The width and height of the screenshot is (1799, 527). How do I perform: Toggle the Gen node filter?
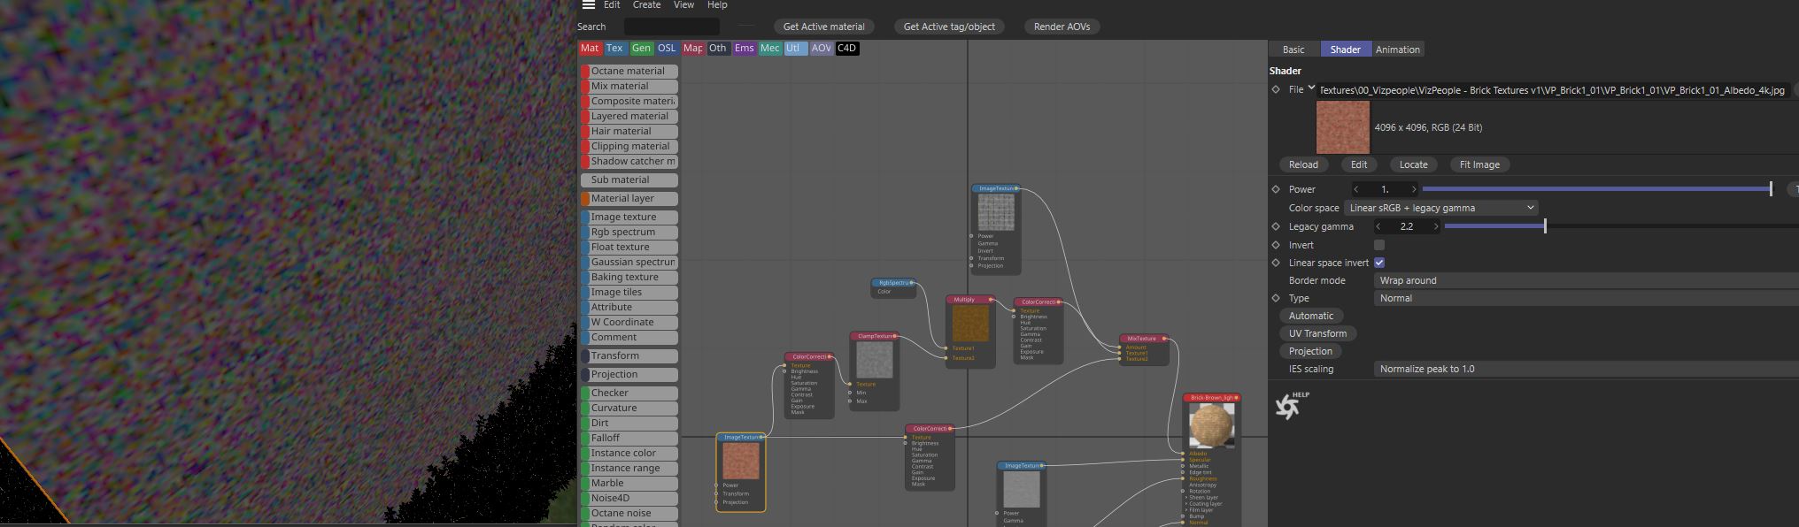(x=641, y=49)
